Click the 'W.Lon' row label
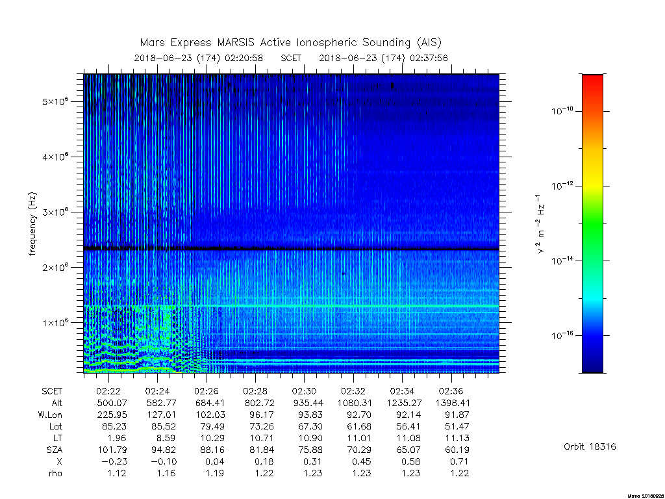 (x=50, y=415)
